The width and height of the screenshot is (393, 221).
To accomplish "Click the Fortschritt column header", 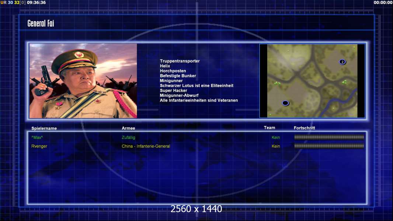I will pyautogui.click(x=304, y=128).
